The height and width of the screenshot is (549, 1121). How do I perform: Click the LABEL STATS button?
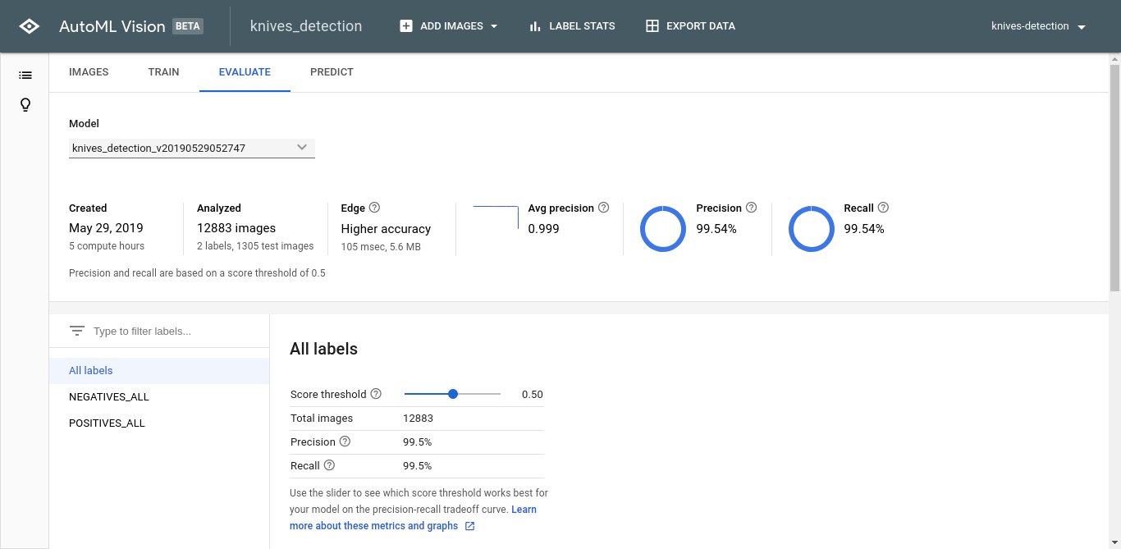tap(572, 26)
